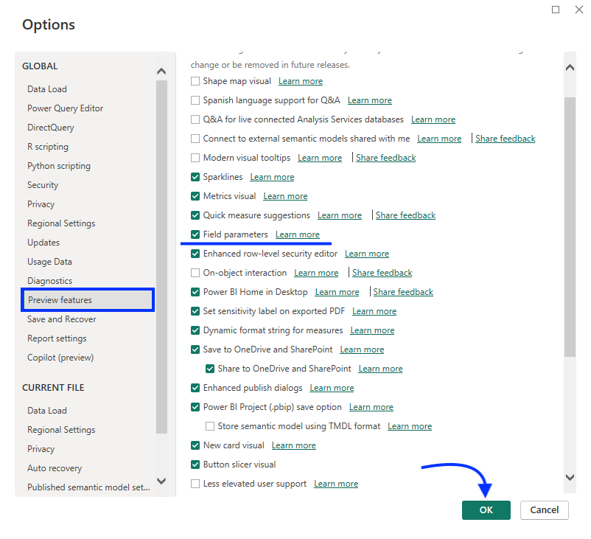Open Save and Recover settings
This screenshot has height=539, width=591.
61,319
